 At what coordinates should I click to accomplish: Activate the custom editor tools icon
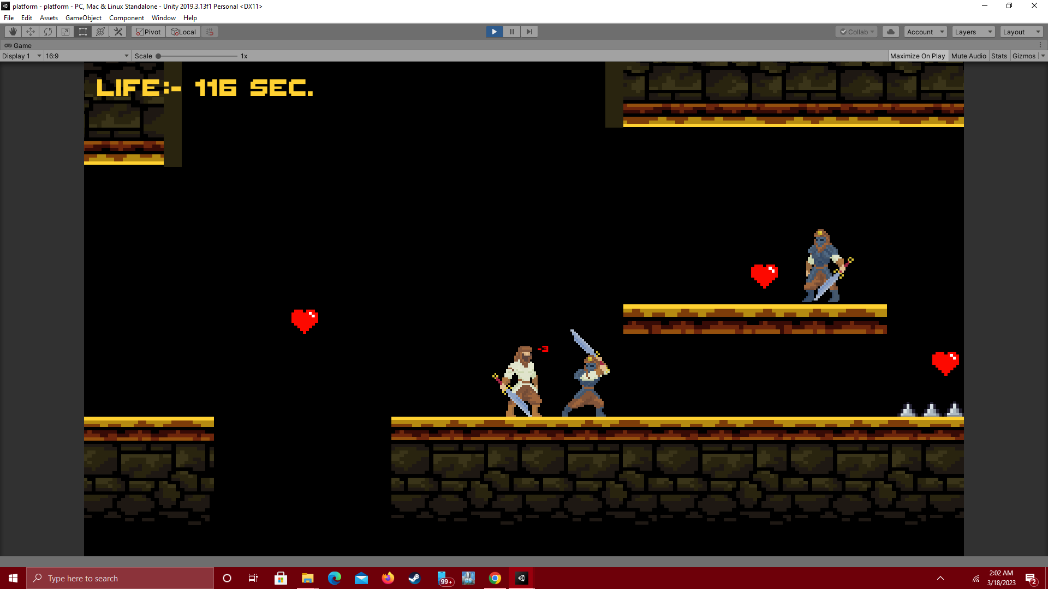[117, 32]
